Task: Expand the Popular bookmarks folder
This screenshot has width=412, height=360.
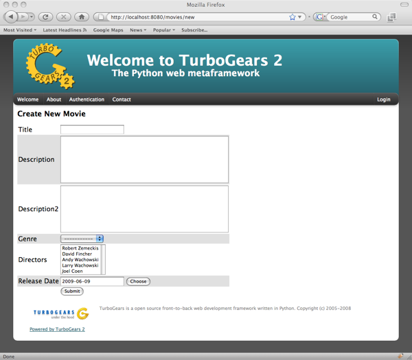Action: pyautogui.click(x=164, y=30)
